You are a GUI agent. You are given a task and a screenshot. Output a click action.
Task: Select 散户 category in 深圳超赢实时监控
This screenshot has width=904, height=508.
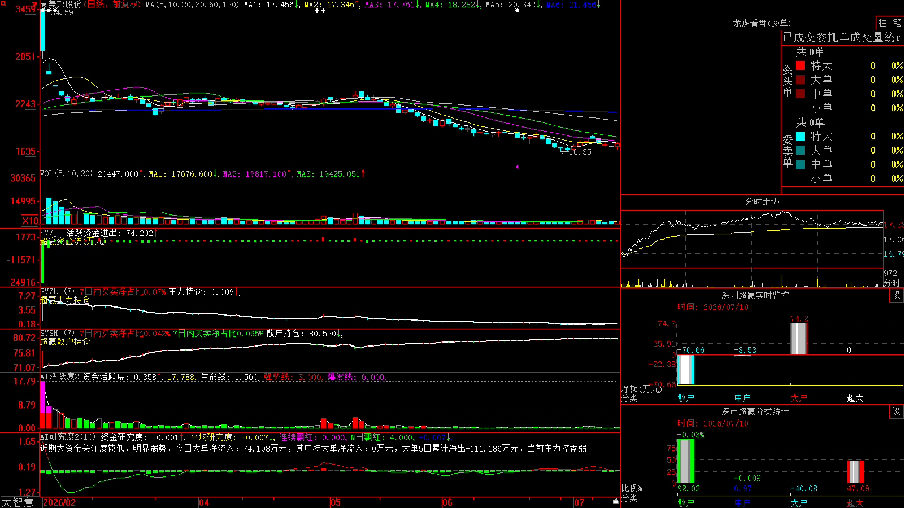686,398
